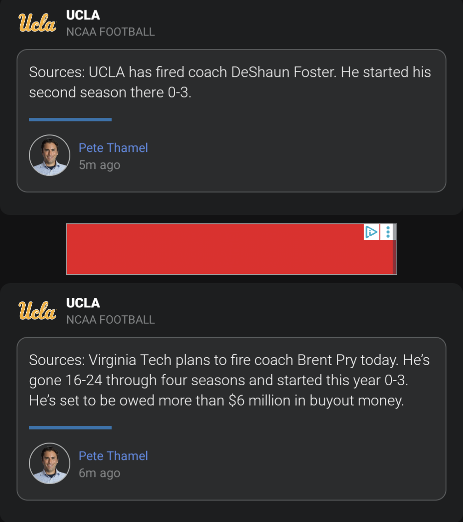Click the AdChoices icon on the red banner
463x522 pixels.
tap(371, 232)
